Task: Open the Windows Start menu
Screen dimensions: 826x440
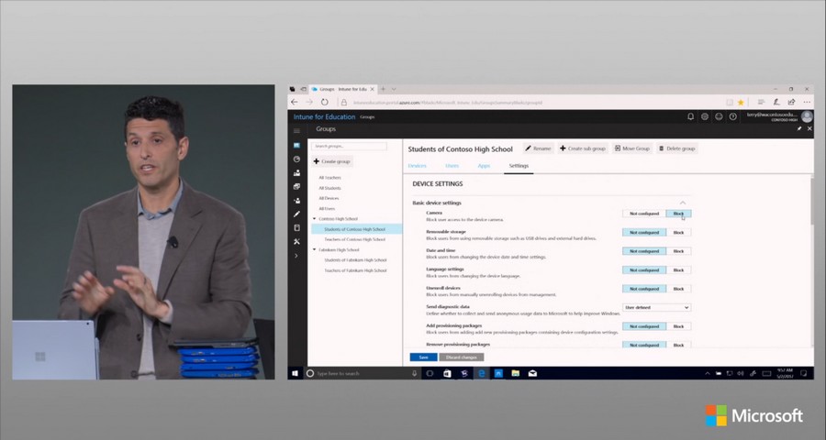Action: click(x=295, y=373)
